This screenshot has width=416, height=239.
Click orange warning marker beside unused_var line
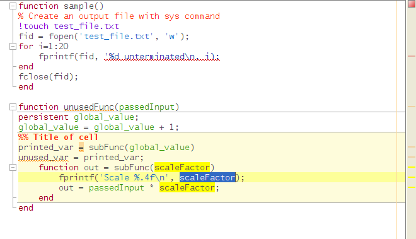point(412,157)
